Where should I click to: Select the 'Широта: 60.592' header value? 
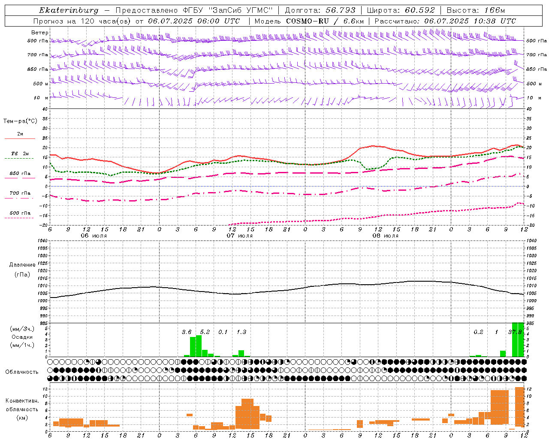[401, 10]
